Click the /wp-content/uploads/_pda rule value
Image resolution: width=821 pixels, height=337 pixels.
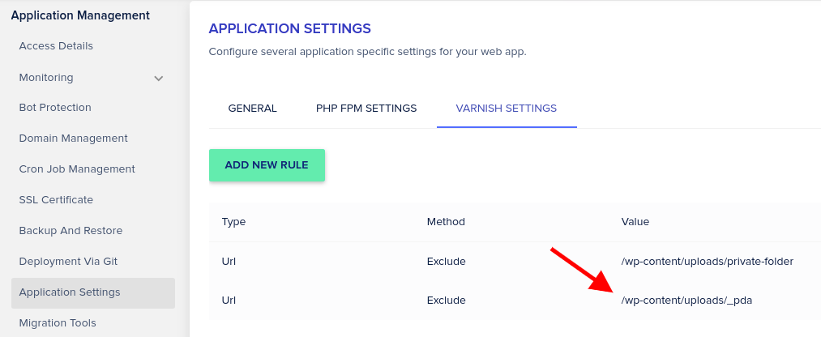pyautogui.click(x=686, y=301)
